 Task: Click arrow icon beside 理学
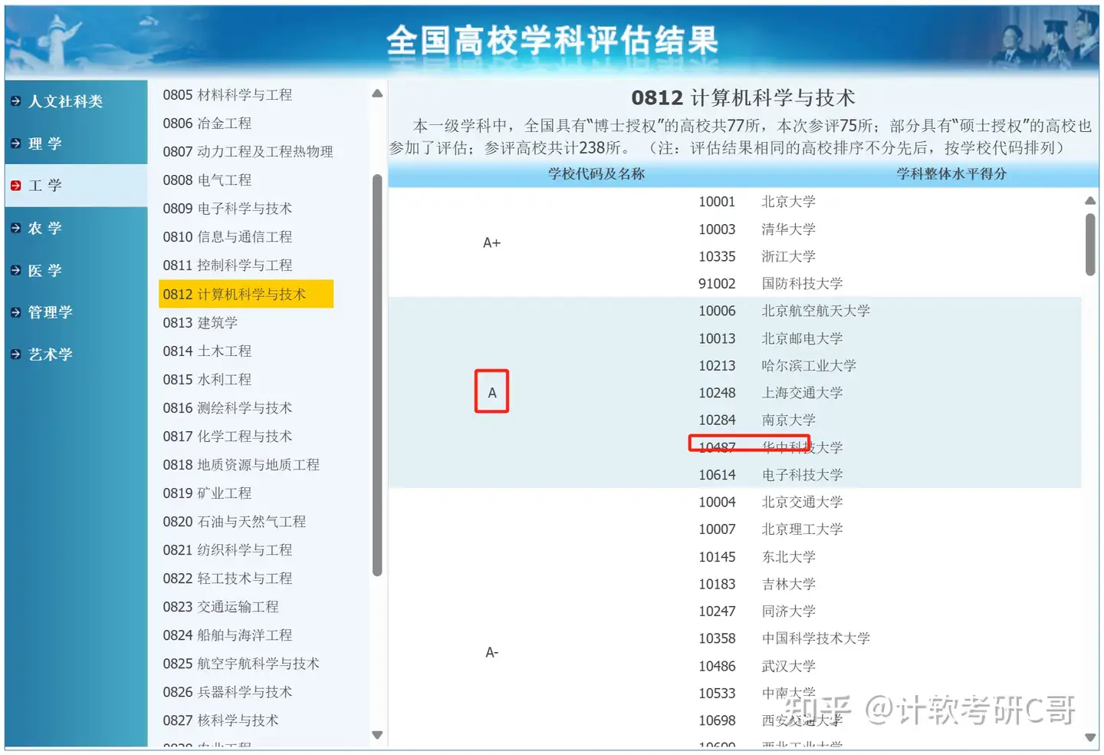(x=15, y=143)
